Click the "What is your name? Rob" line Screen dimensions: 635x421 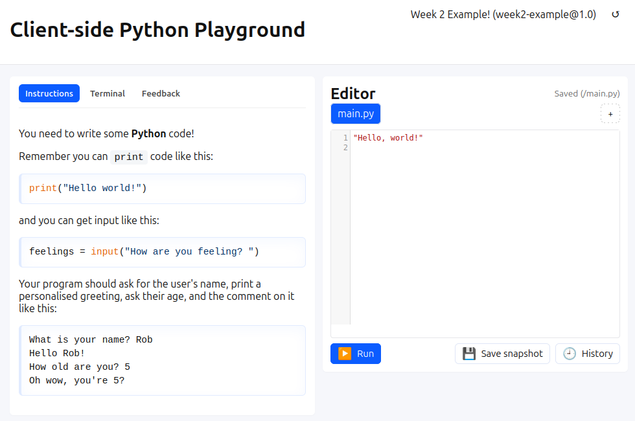91,339
